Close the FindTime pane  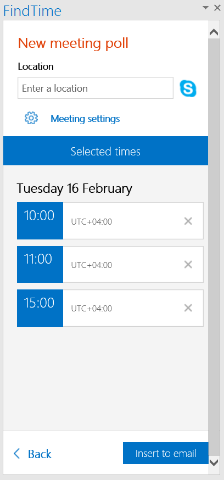tap(217, 8)
